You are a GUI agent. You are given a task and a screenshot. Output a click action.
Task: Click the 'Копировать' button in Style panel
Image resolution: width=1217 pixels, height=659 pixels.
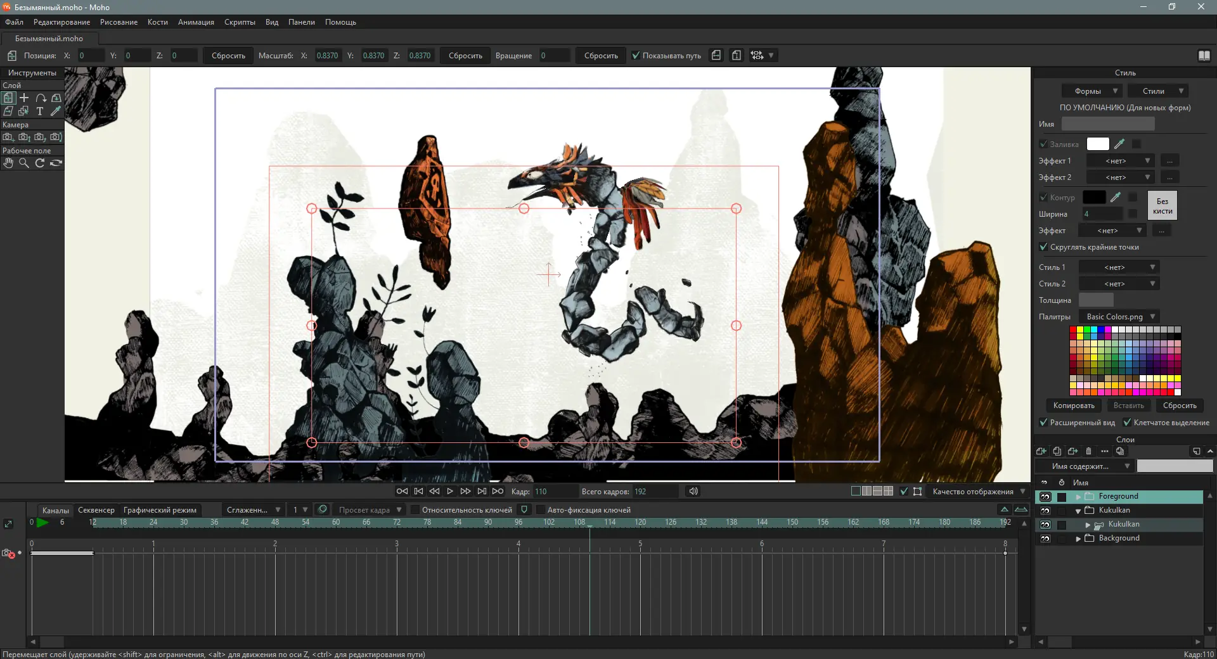click(x=1074, y=406)
